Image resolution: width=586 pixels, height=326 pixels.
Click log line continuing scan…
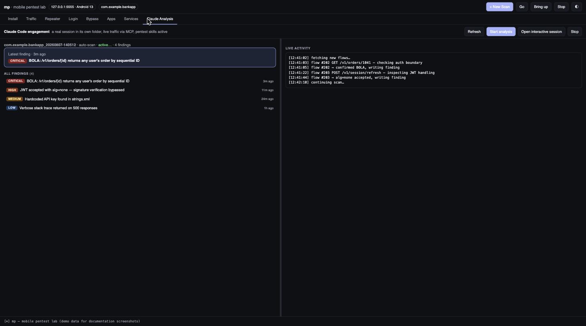tap(316, 82)
